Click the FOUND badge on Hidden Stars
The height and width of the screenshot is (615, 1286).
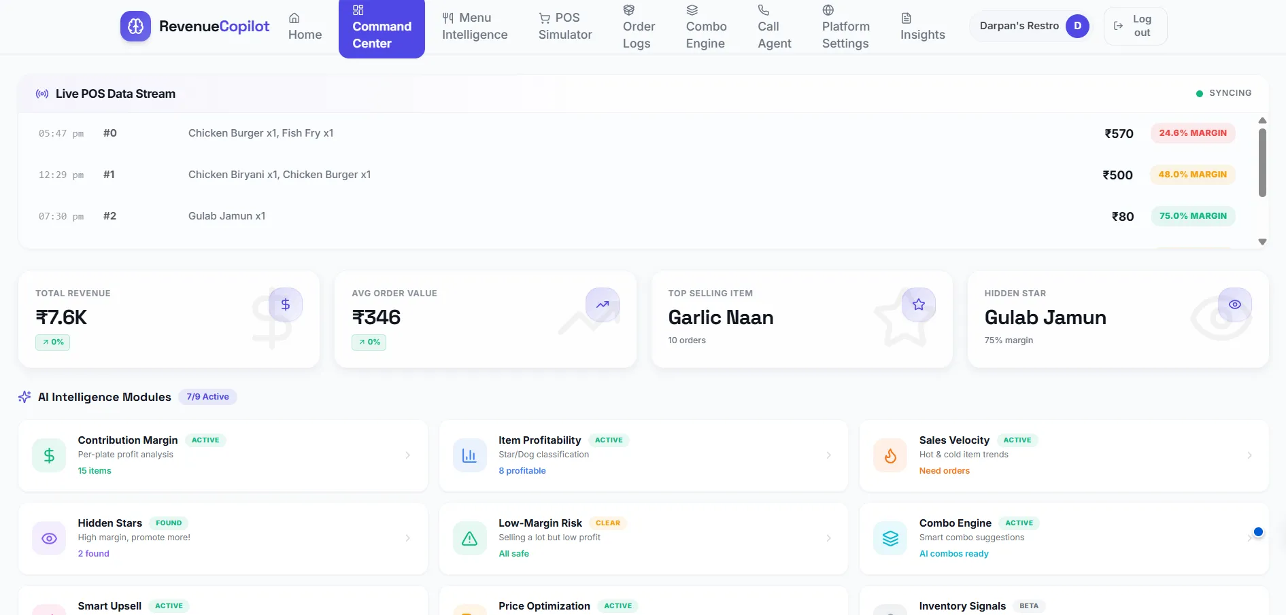[x=169, y=523]
